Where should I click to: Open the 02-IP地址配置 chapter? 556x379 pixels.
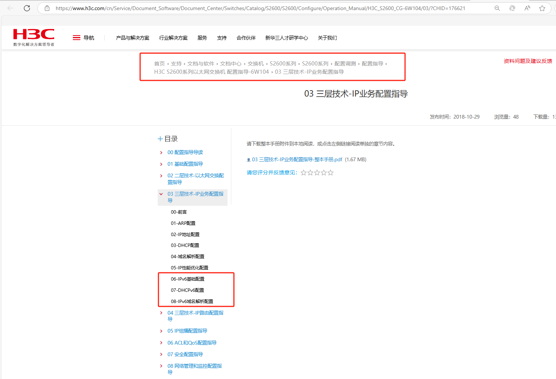coord(185,235)
